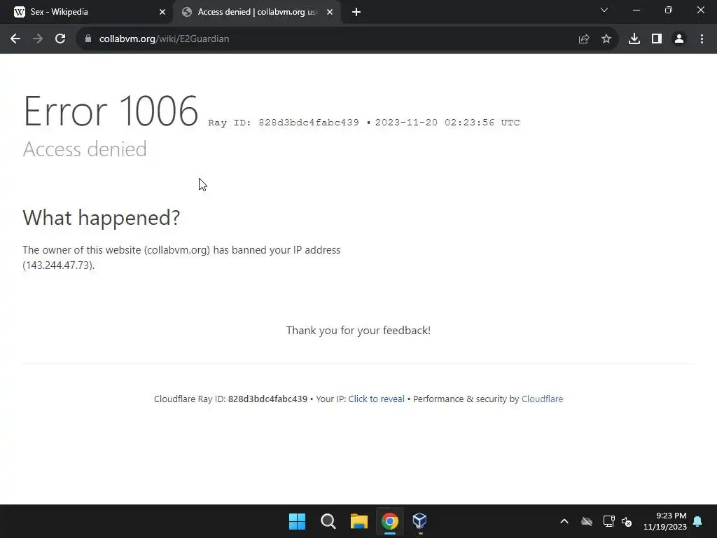717x538 pixels.
Task: Close the Access denied tab
Action: 330,13
